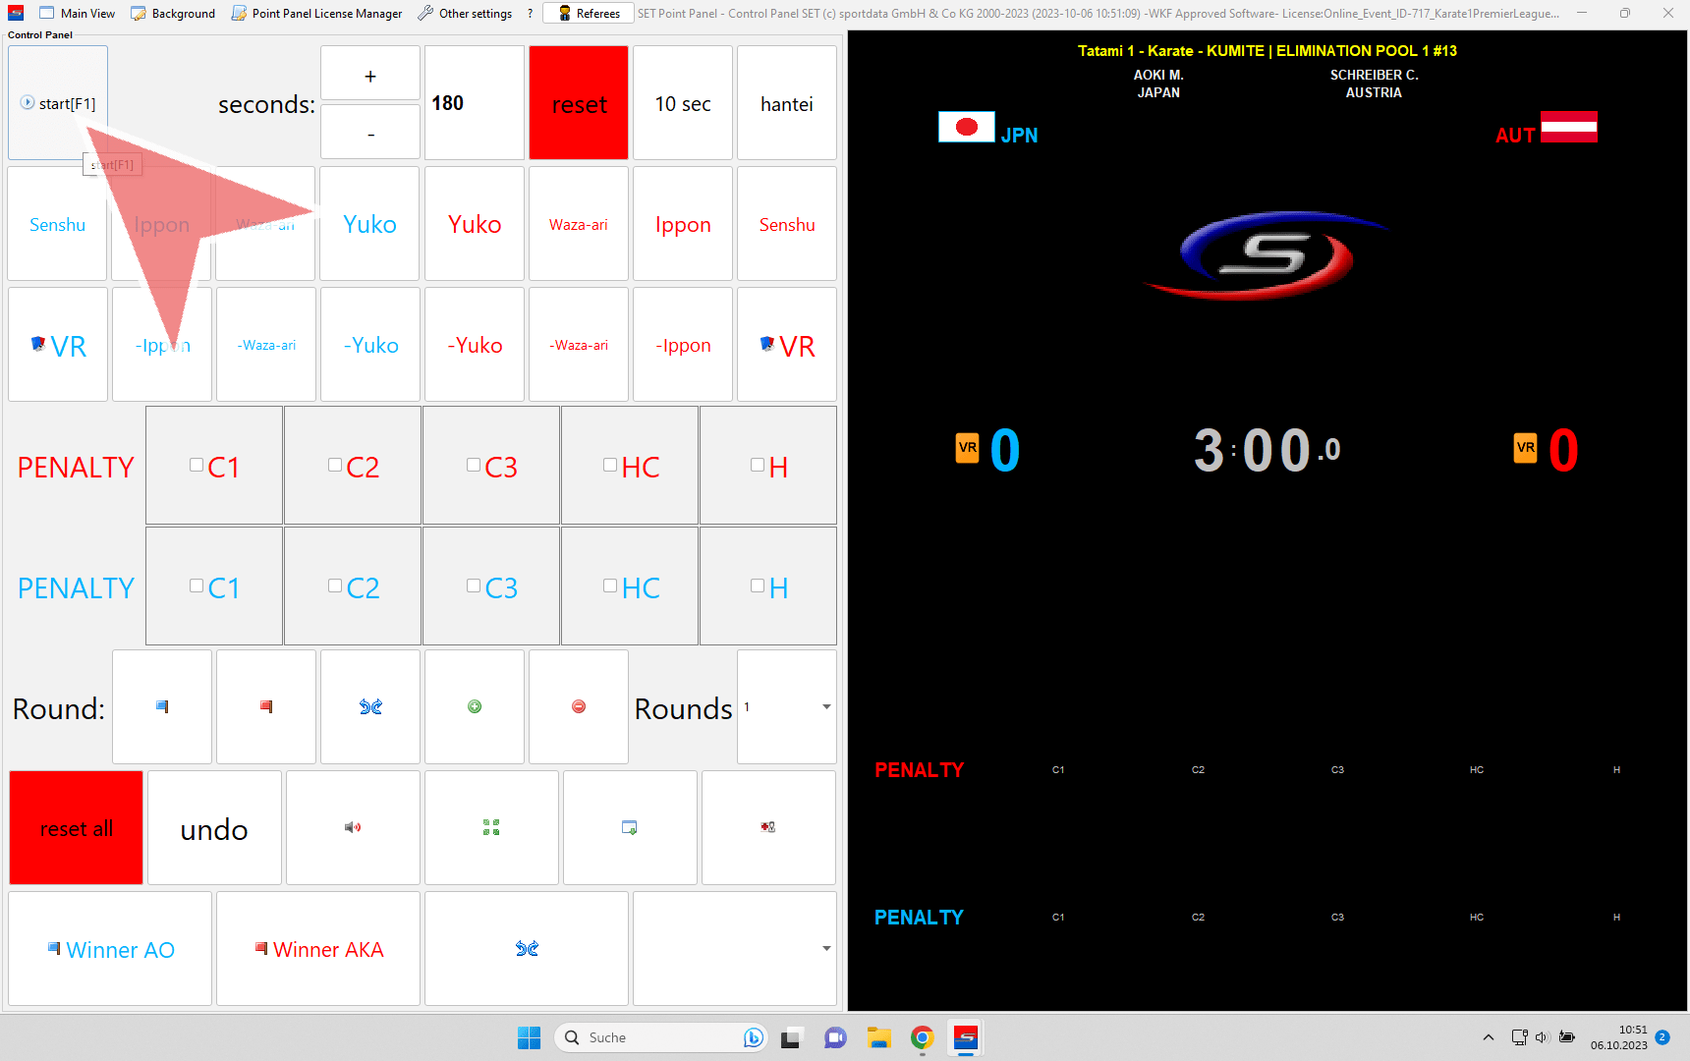
Task: Click the red Ippon score button
Action: (x=683, y=224)
